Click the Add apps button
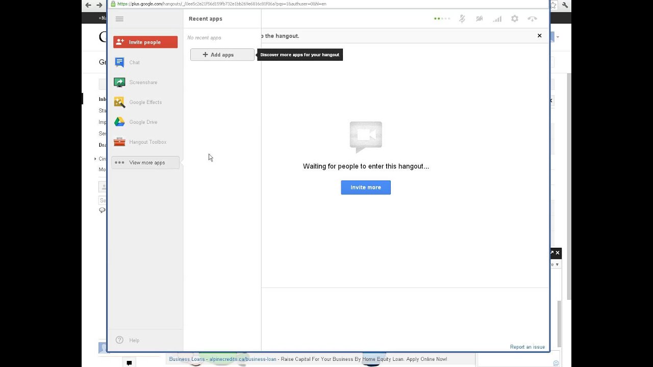653x367 pixels. [x=222, y=55]
